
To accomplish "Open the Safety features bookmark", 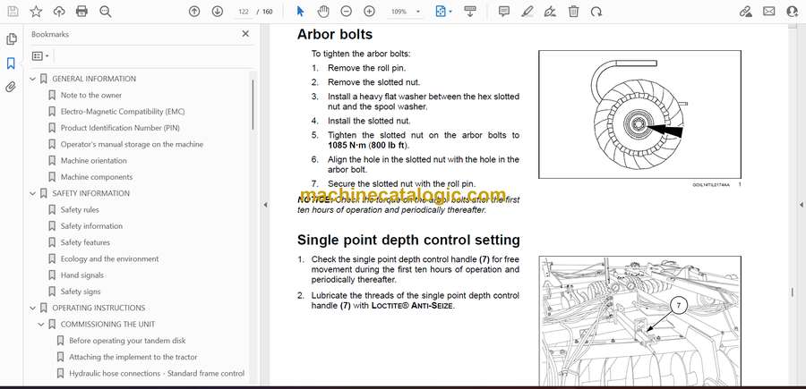I will tap(85, 242).
